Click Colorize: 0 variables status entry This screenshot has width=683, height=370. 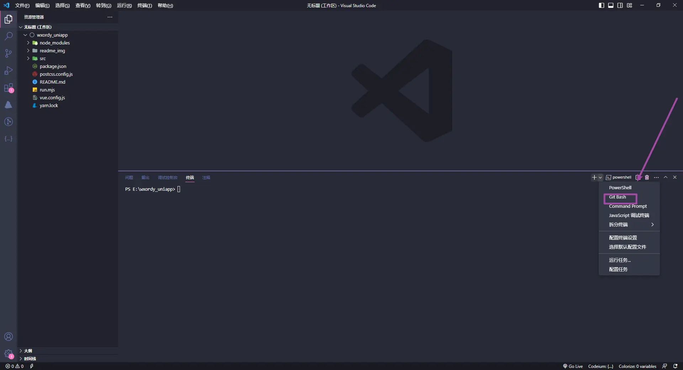click(x=637, y=366)
